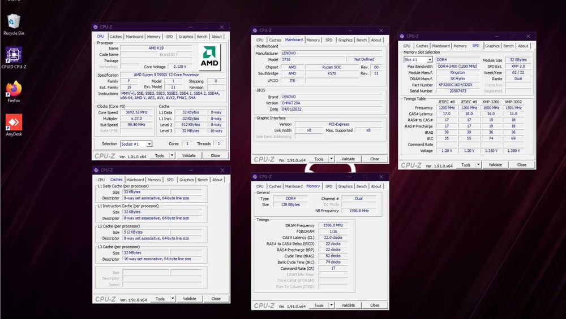Viewport: 566px width, 319px height.
Task: Click Close button in the CPU tab window
Action: [x=216, y=155]
